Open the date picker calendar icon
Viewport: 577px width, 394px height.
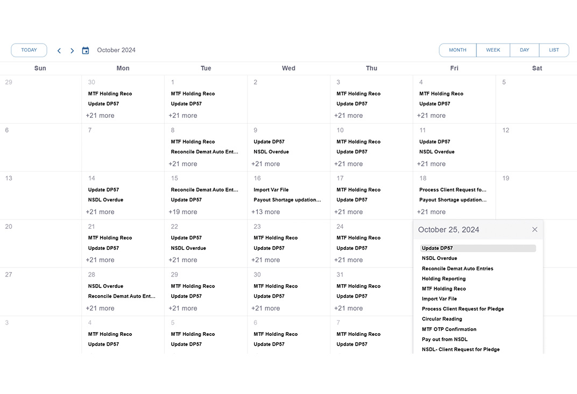(86, 51)
